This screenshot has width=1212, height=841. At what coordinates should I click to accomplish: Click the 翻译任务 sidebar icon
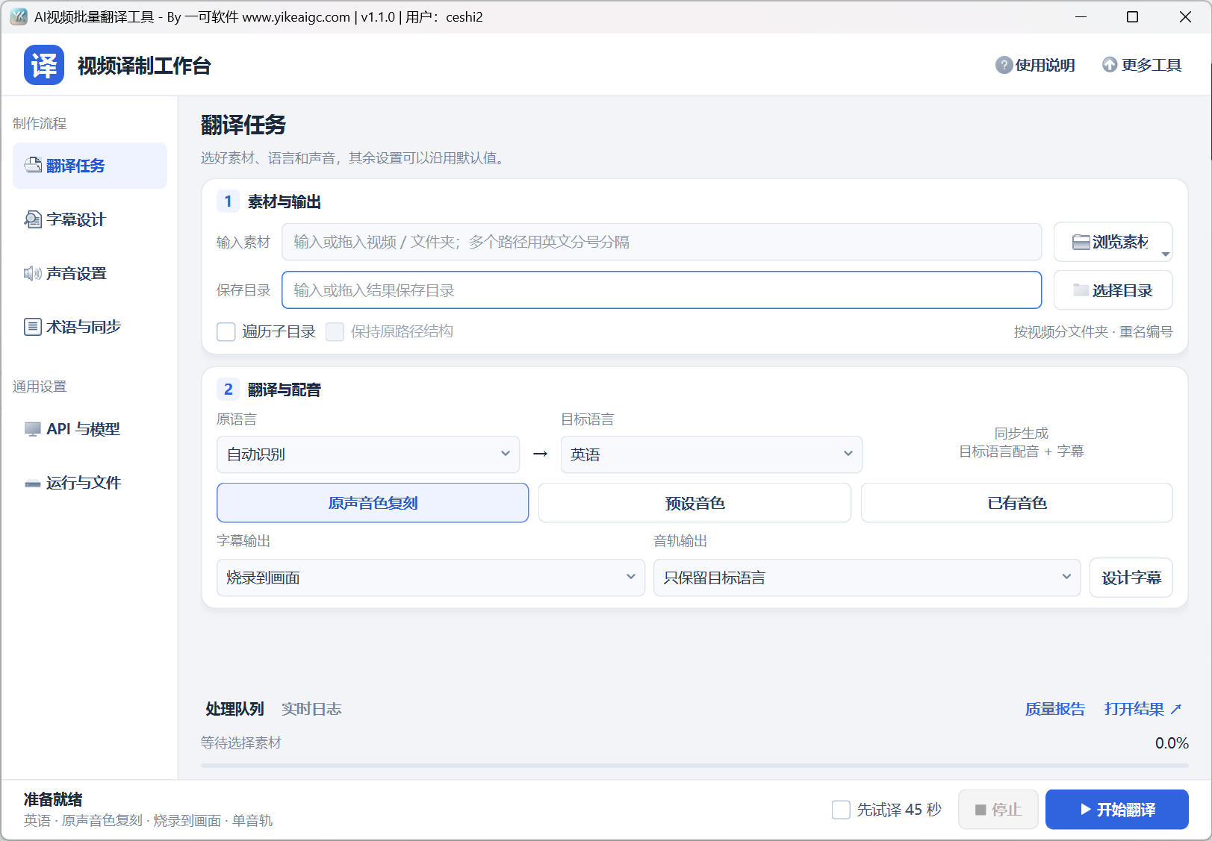coord(33,165)
